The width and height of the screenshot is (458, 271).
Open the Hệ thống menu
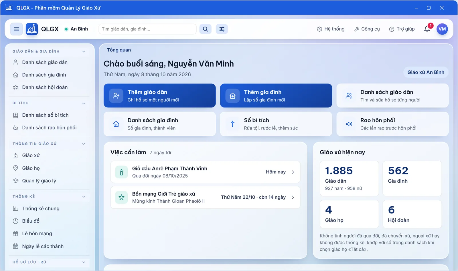pyautogui.click(x=331, y=29)
